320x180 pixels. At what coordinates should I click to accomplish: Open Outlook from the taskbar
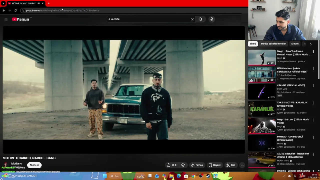pos(157,176)
